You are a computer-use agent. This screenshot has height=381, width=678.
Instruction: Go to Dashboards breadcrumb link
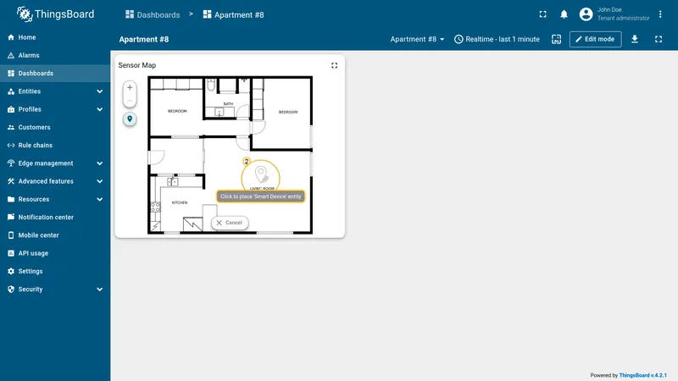click(x=153, y=14)
